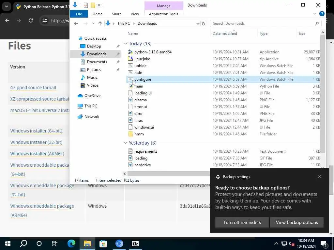The width and height of the screenshot is (334, 250).
Task: Sort files by Type column header
Action: click(x=277, y=34)
